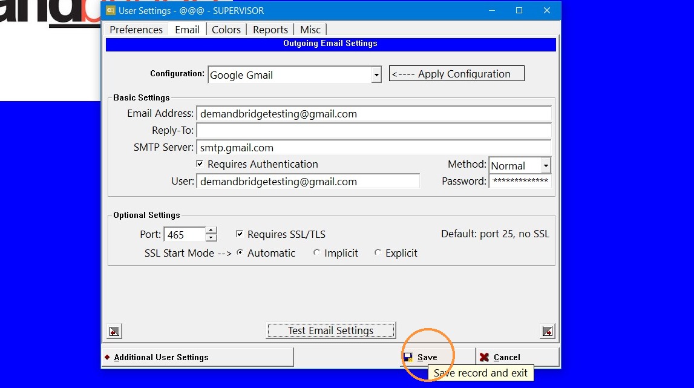Click the Optional Settings group label
This screenshot has width=694, height=388.
coord(146,215)
